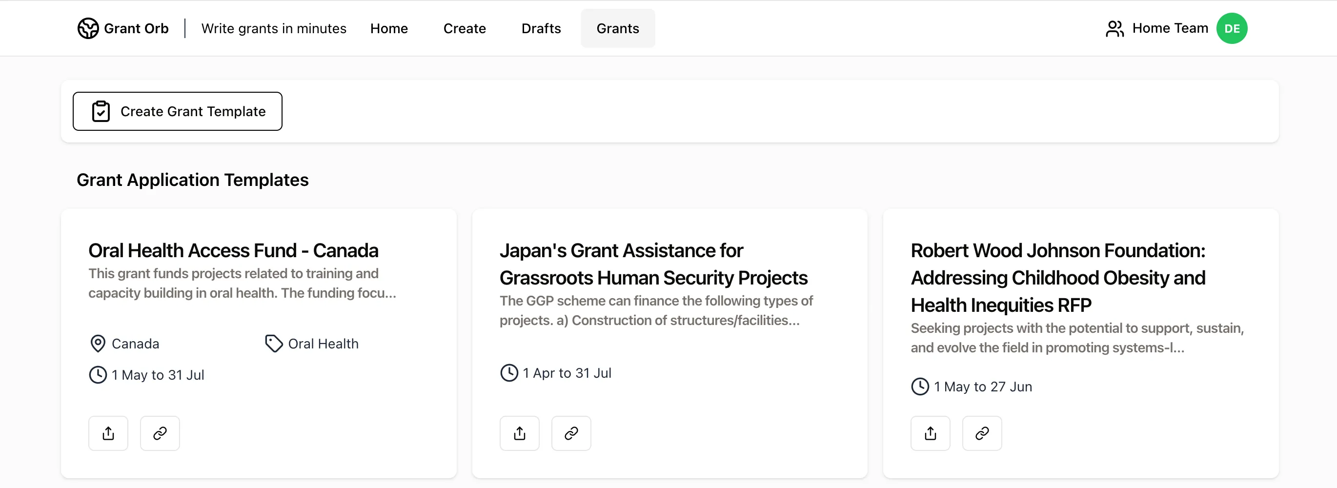The width and height of the screenshot is (1337, 488).
Task: Click the Oral Health tag icon
Action: [x=274, y=344]
